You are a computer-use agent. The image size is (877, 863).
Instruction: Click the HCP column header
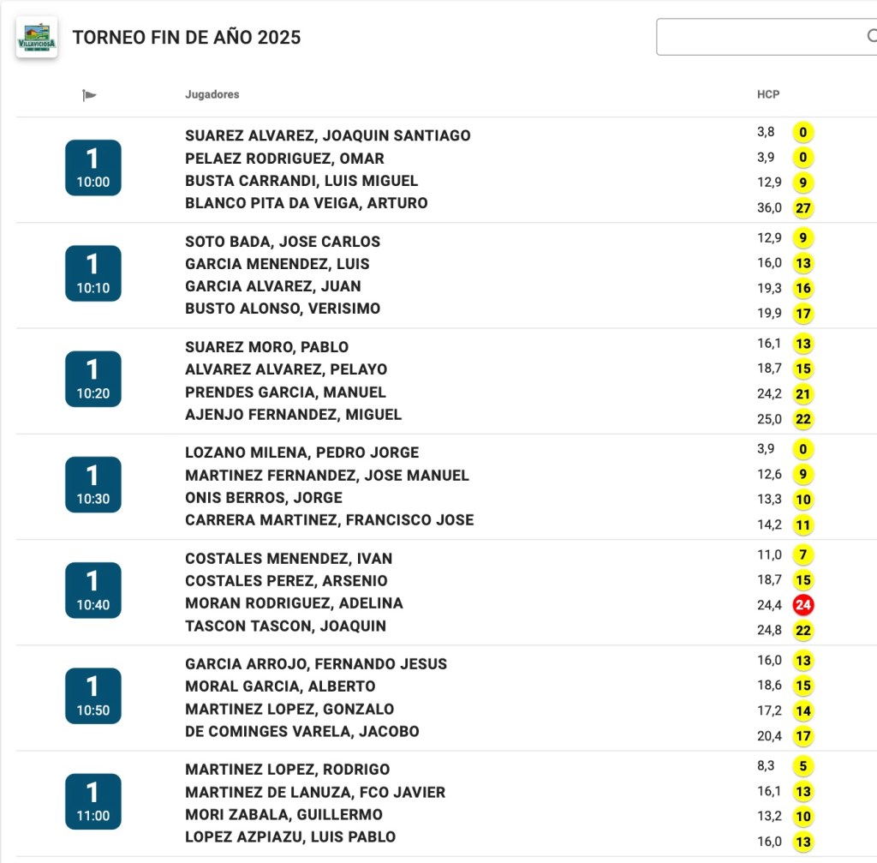point(768,94)
